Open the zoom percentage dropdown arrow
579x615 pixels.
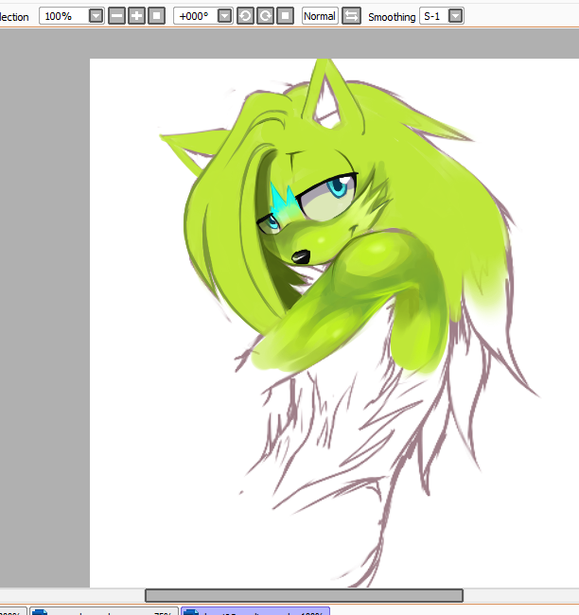pyautogui.click(x=96, y=16)
